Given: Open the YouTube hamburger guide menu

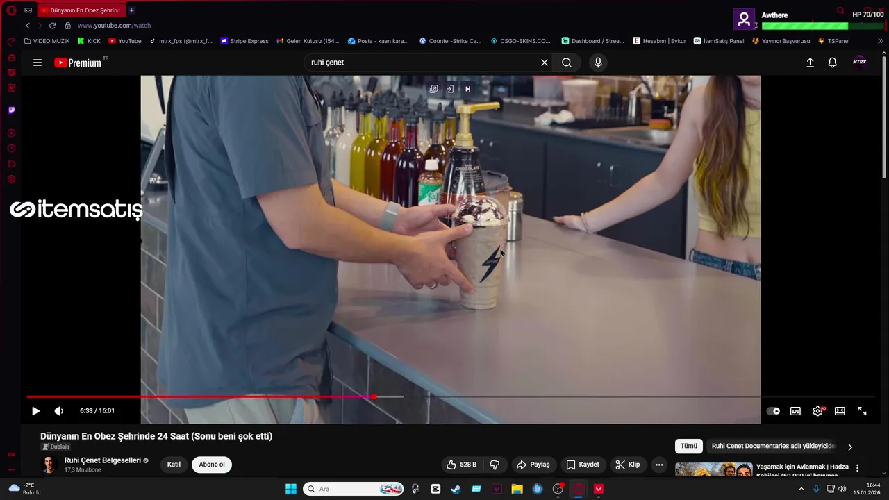Looking at the screenshot, I should point(38,62).
